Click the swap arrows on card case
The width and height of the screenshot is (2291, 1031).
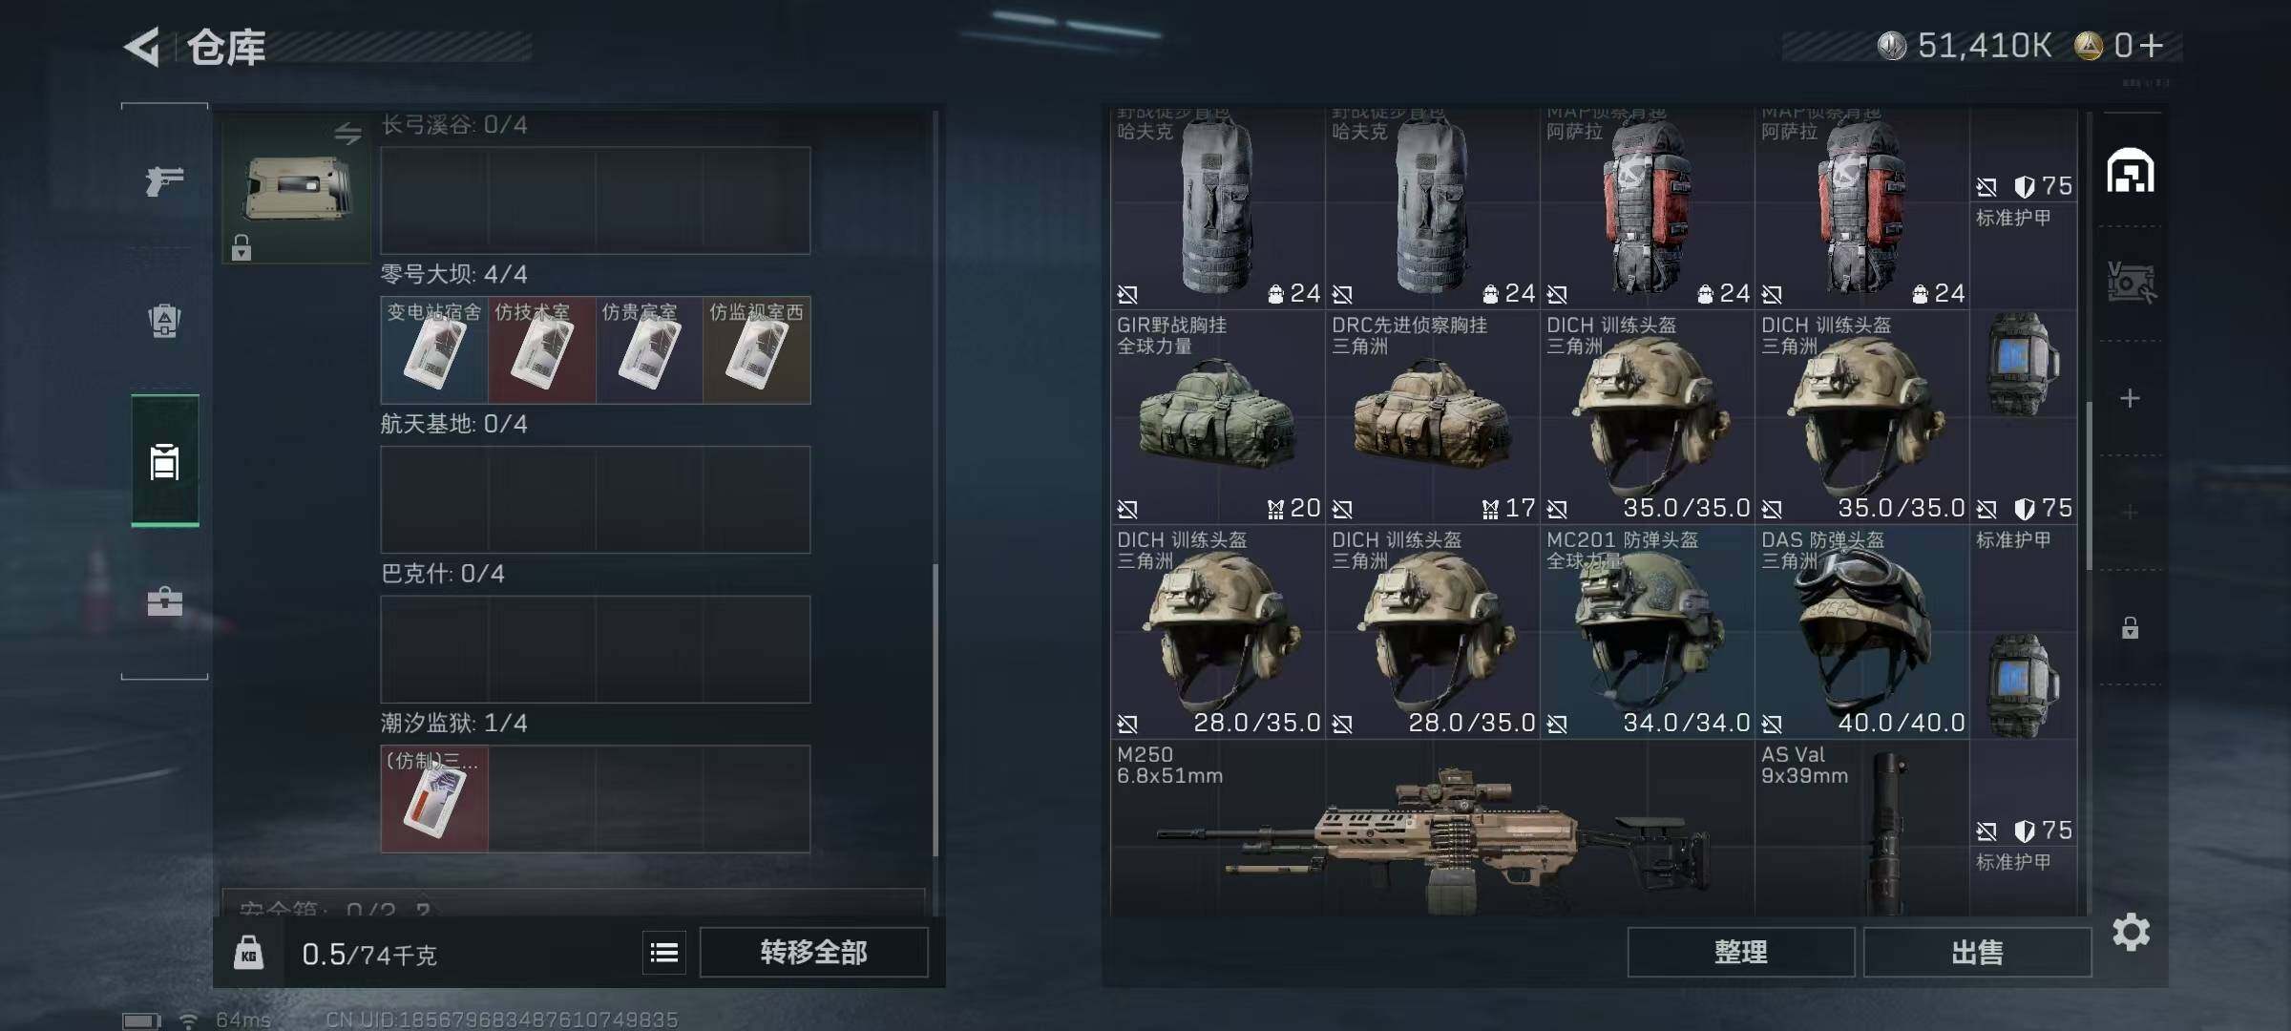tap(347, 134)
